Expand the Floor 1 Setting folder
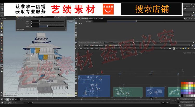The image size is (195, 107). click(x=20, y=30)
